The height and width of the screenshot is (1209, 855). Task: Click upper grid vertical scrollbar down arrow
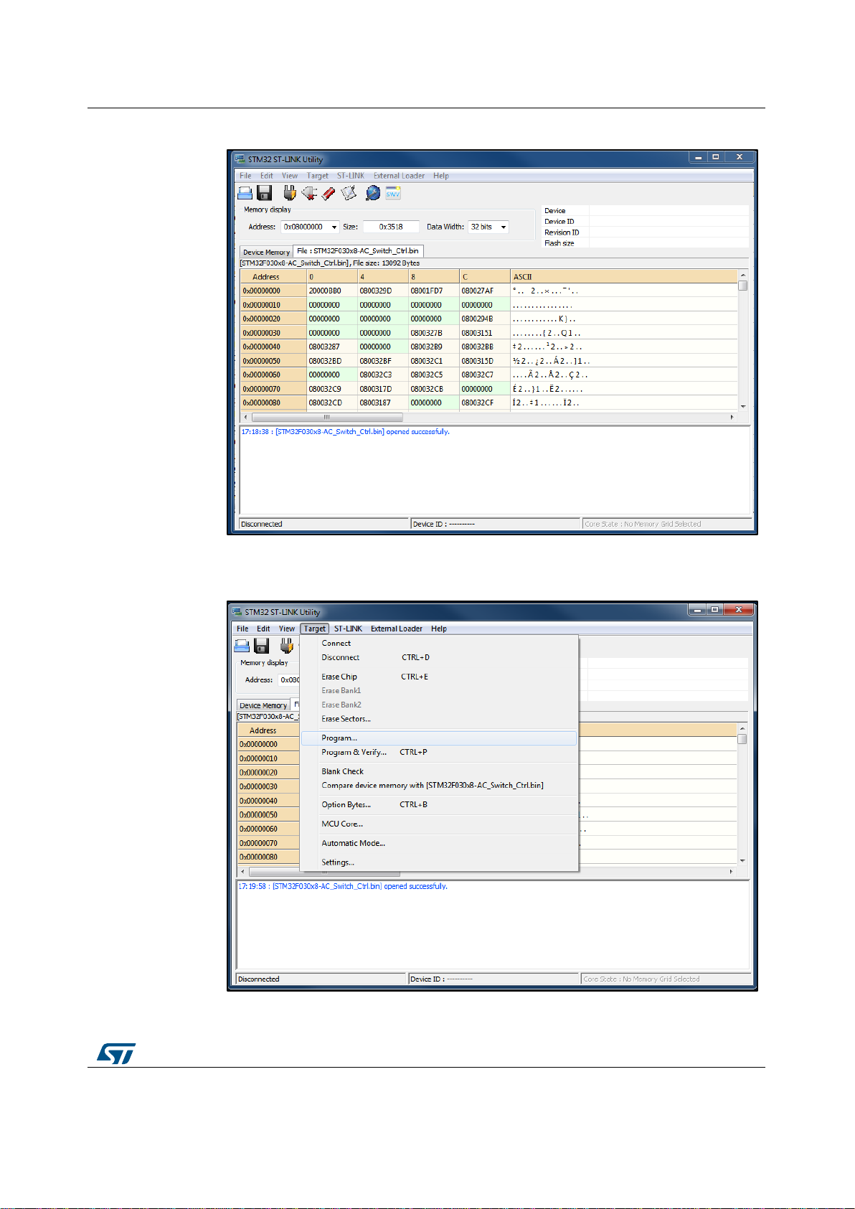(x=743, y=406)
